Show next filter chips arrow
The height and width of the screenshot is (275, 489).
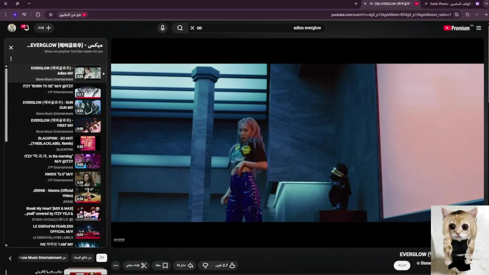tap(10, 258)
